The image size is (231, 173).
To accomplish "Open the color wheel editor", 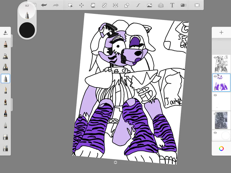I will coord(221,149).
